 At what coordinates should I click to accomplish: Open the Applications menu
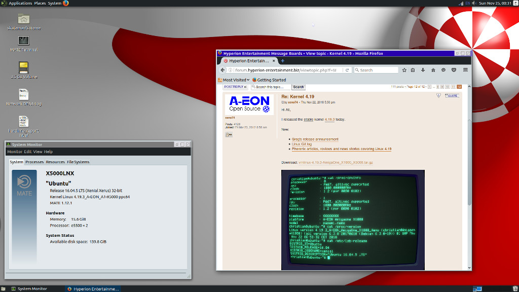(20, 3)
